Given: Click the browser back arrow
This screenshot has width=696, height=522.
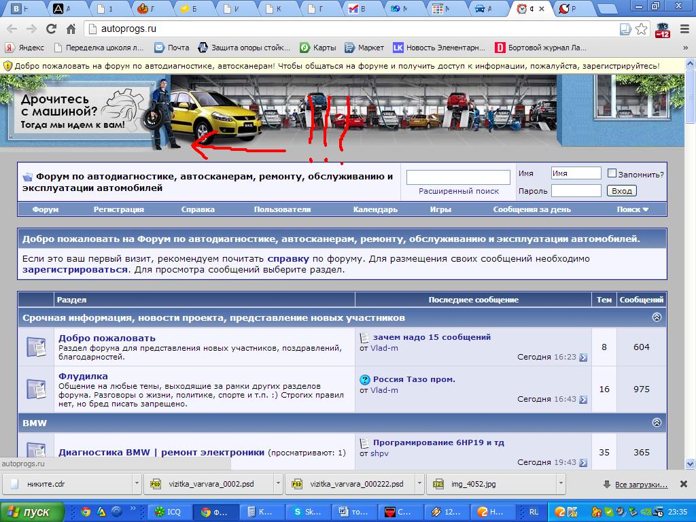Looking at the screenshot, I should [x=12, y=29].
